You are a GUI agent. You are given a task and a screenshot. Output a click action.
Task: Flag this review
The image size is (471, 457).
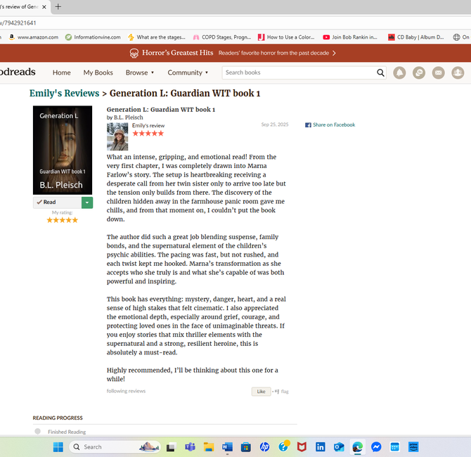(282, 392)
